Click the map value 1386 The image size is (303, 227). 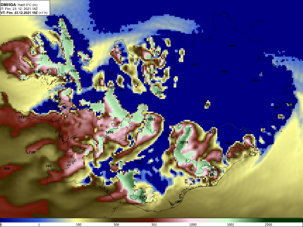[37, 72]
